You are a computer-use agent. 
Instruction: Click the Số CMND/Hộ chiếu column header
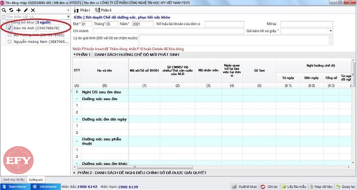coord(177,70)
